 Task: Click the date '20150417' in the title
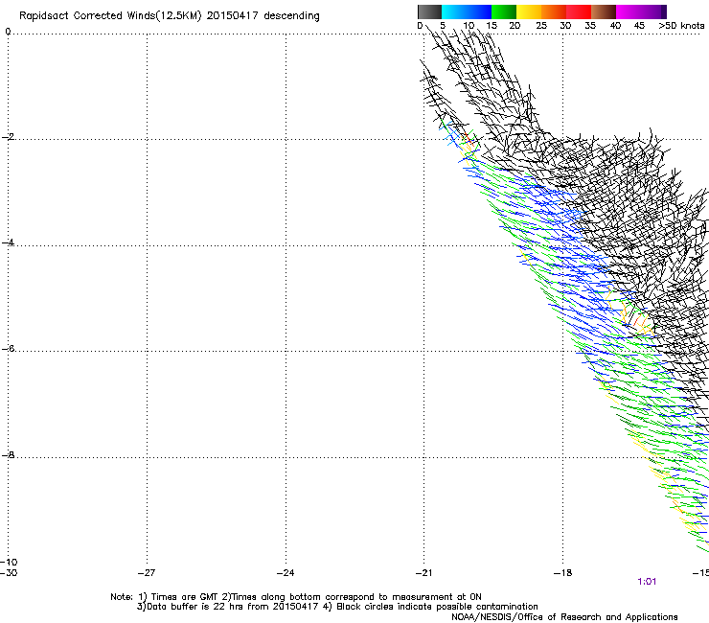point(233,15)
